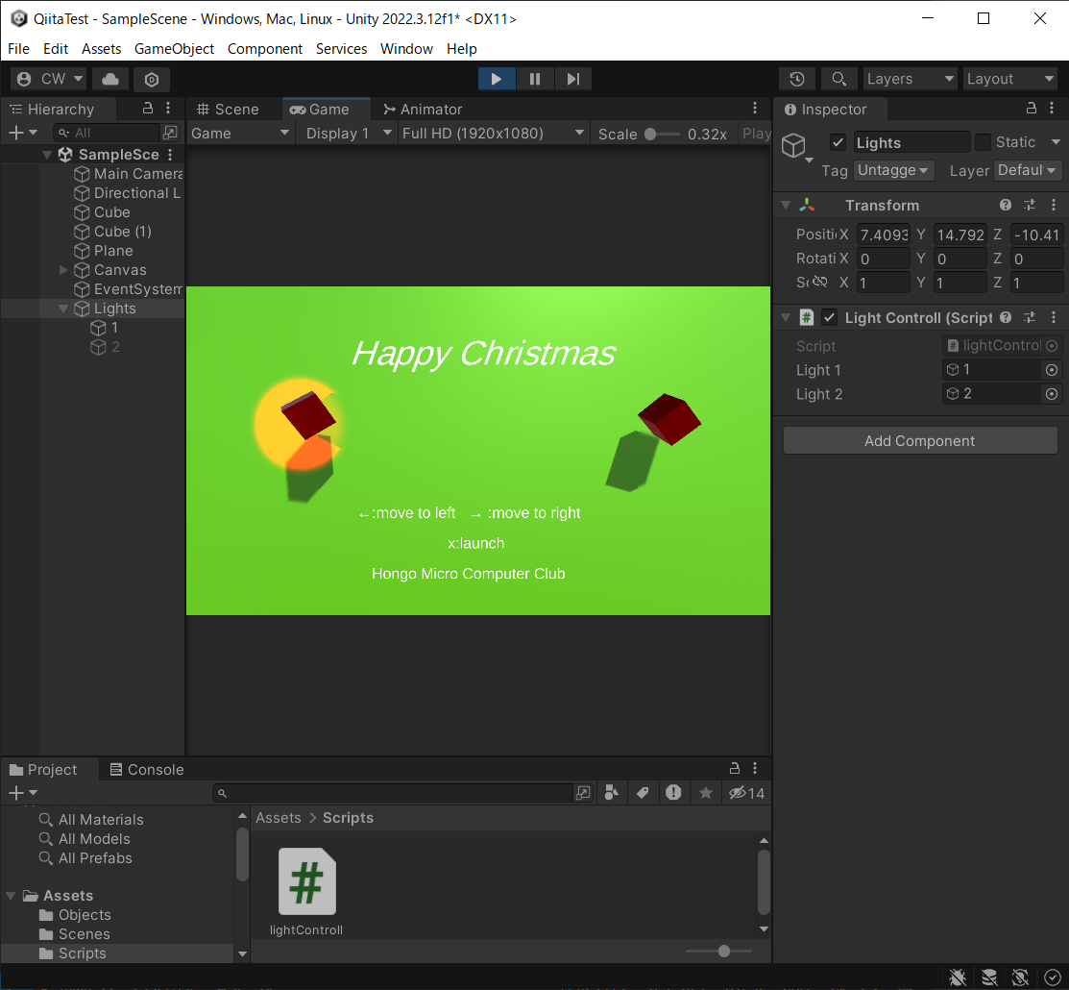This screenshot has height=990, width=1069.
Task: Click Hierarchy search field
Action: pyautogui.click(x=109, y=133)
